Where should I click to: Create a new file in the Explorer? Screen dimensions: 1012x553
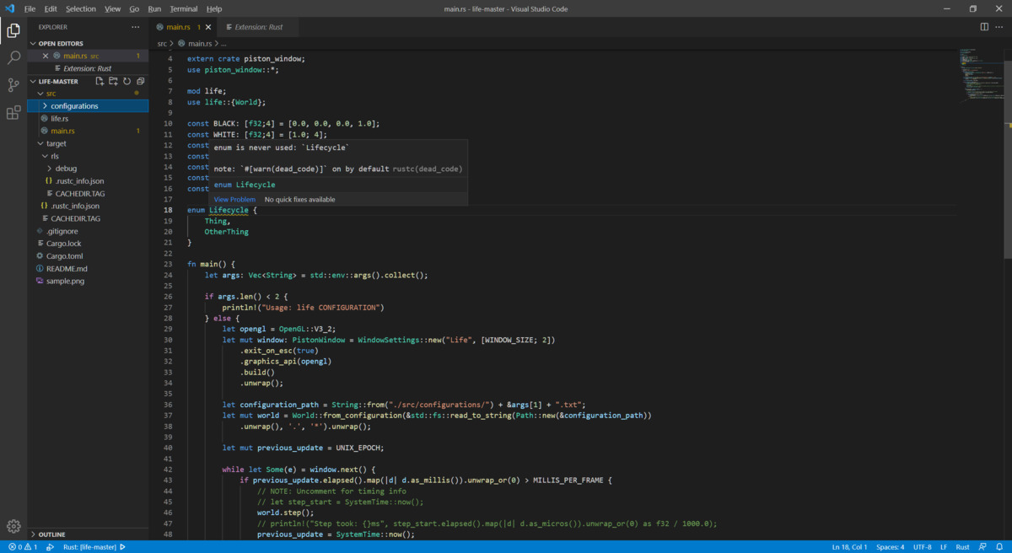[99, 81]
